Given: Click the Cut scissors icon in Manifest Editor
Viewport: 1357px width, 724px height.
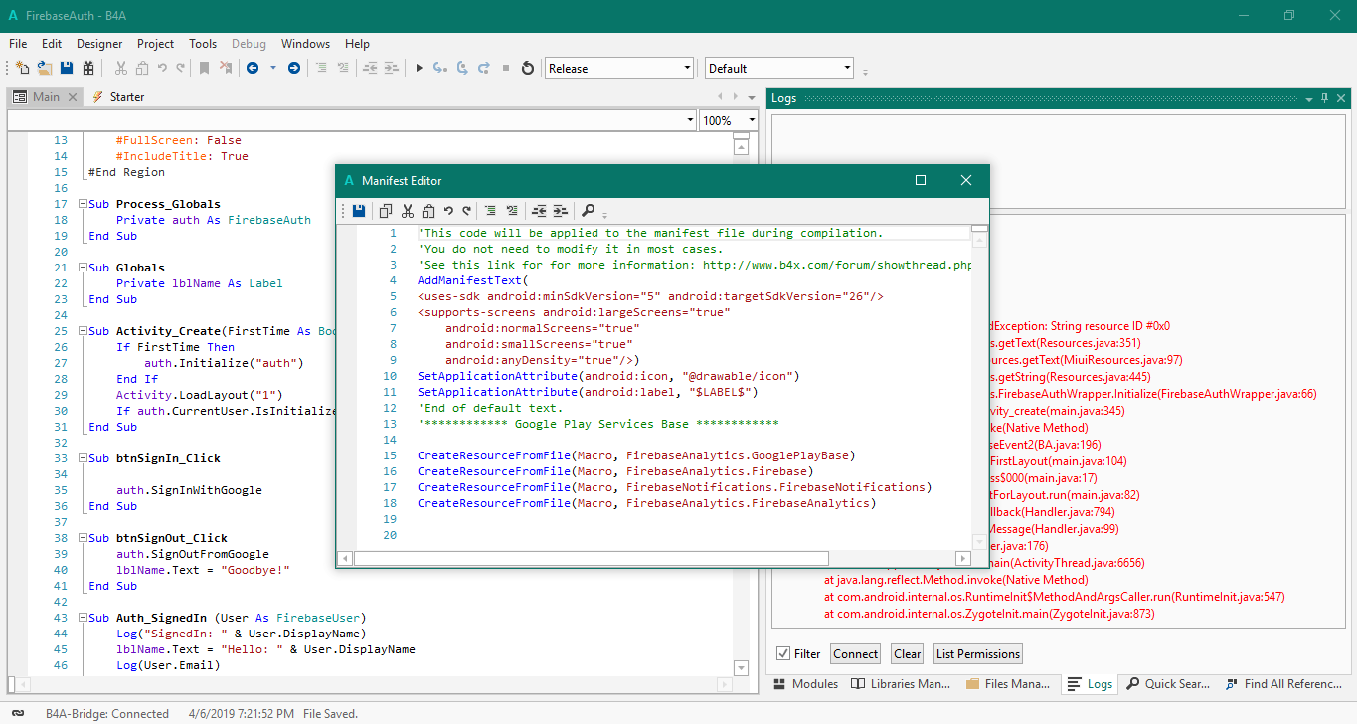Looking at the screenshot, I should point(408,211).
